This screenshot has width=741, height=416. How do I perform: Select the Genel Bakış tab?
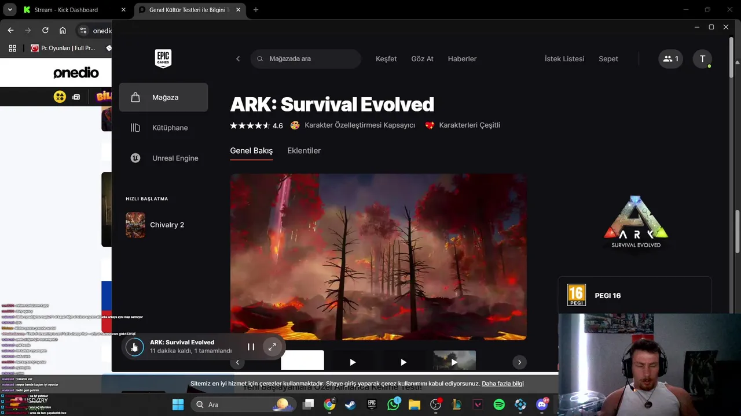251,151
